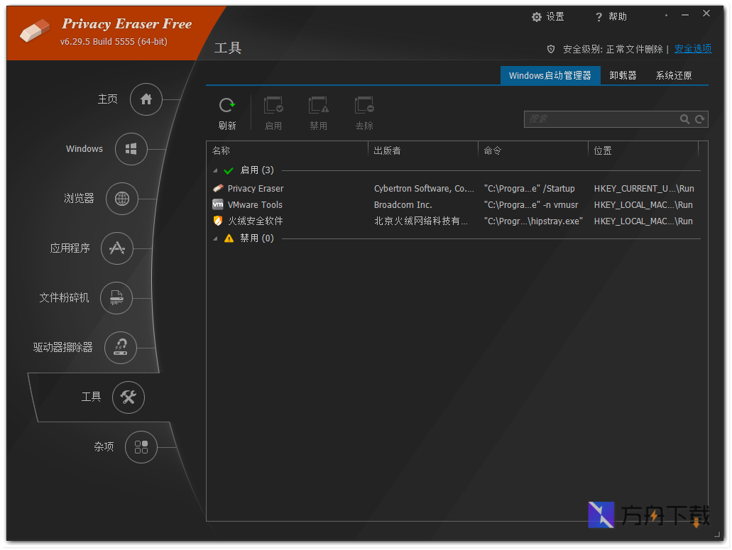Viewport: 732px width, 550px height.
Task: Click the 文件粉碎机 sidebar label
Action: [x=64, y=297]
